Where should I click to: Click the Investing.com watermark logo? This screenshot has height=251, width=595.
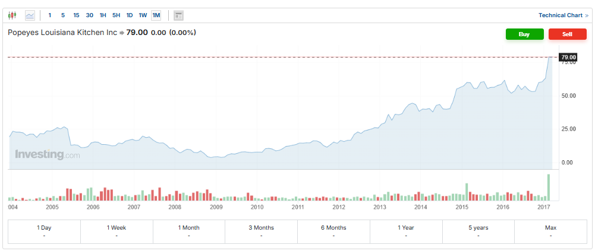(47, 155)
